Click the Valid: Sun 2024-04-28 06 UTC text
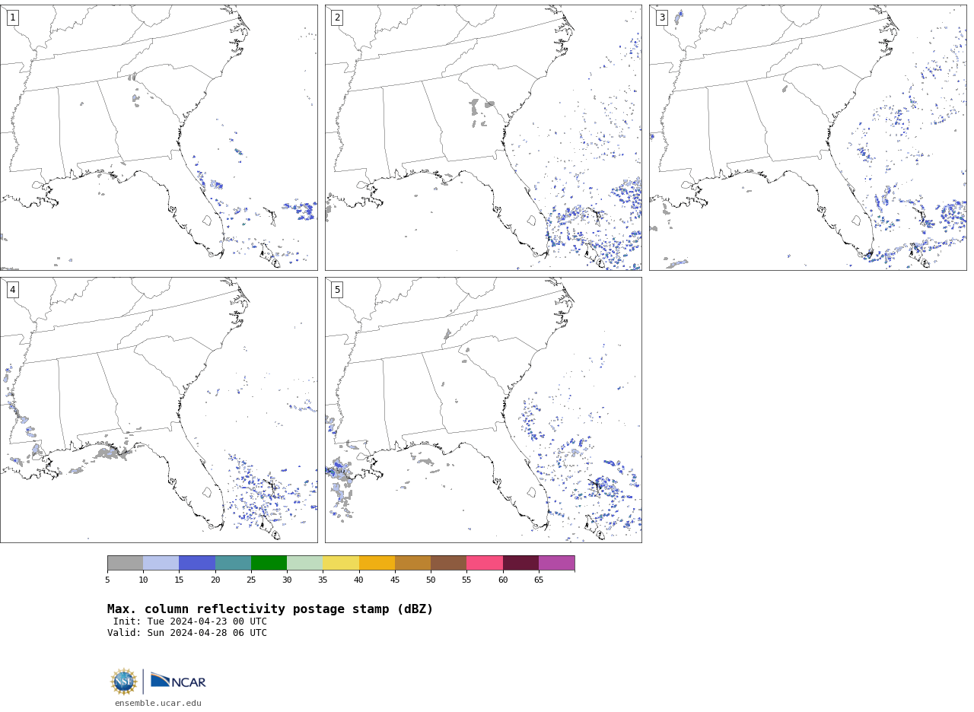This screenshot has height=712, width=974. pos(187,633)
